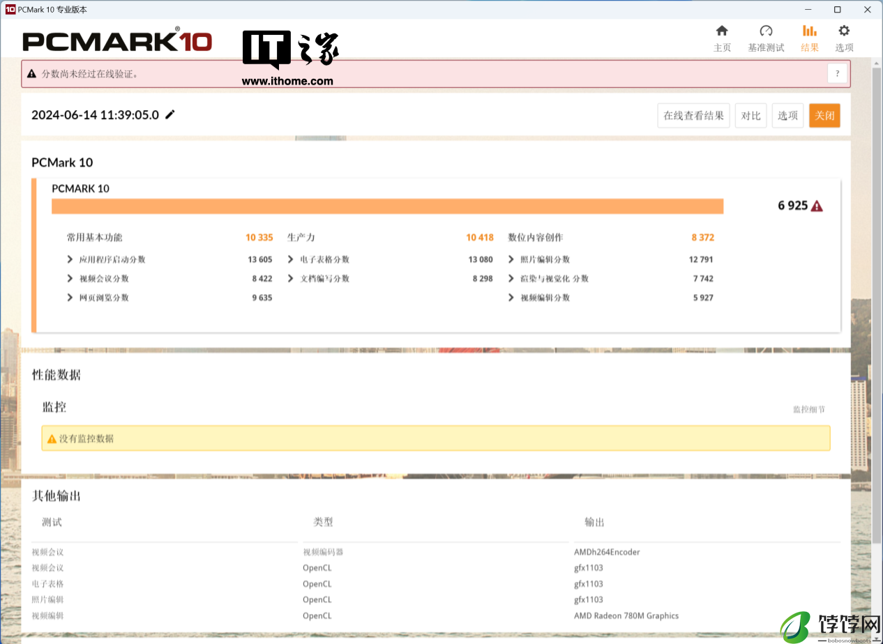
Task: Open the 监控细节 link
Action: pyautogui.click(x=809, y=410)
